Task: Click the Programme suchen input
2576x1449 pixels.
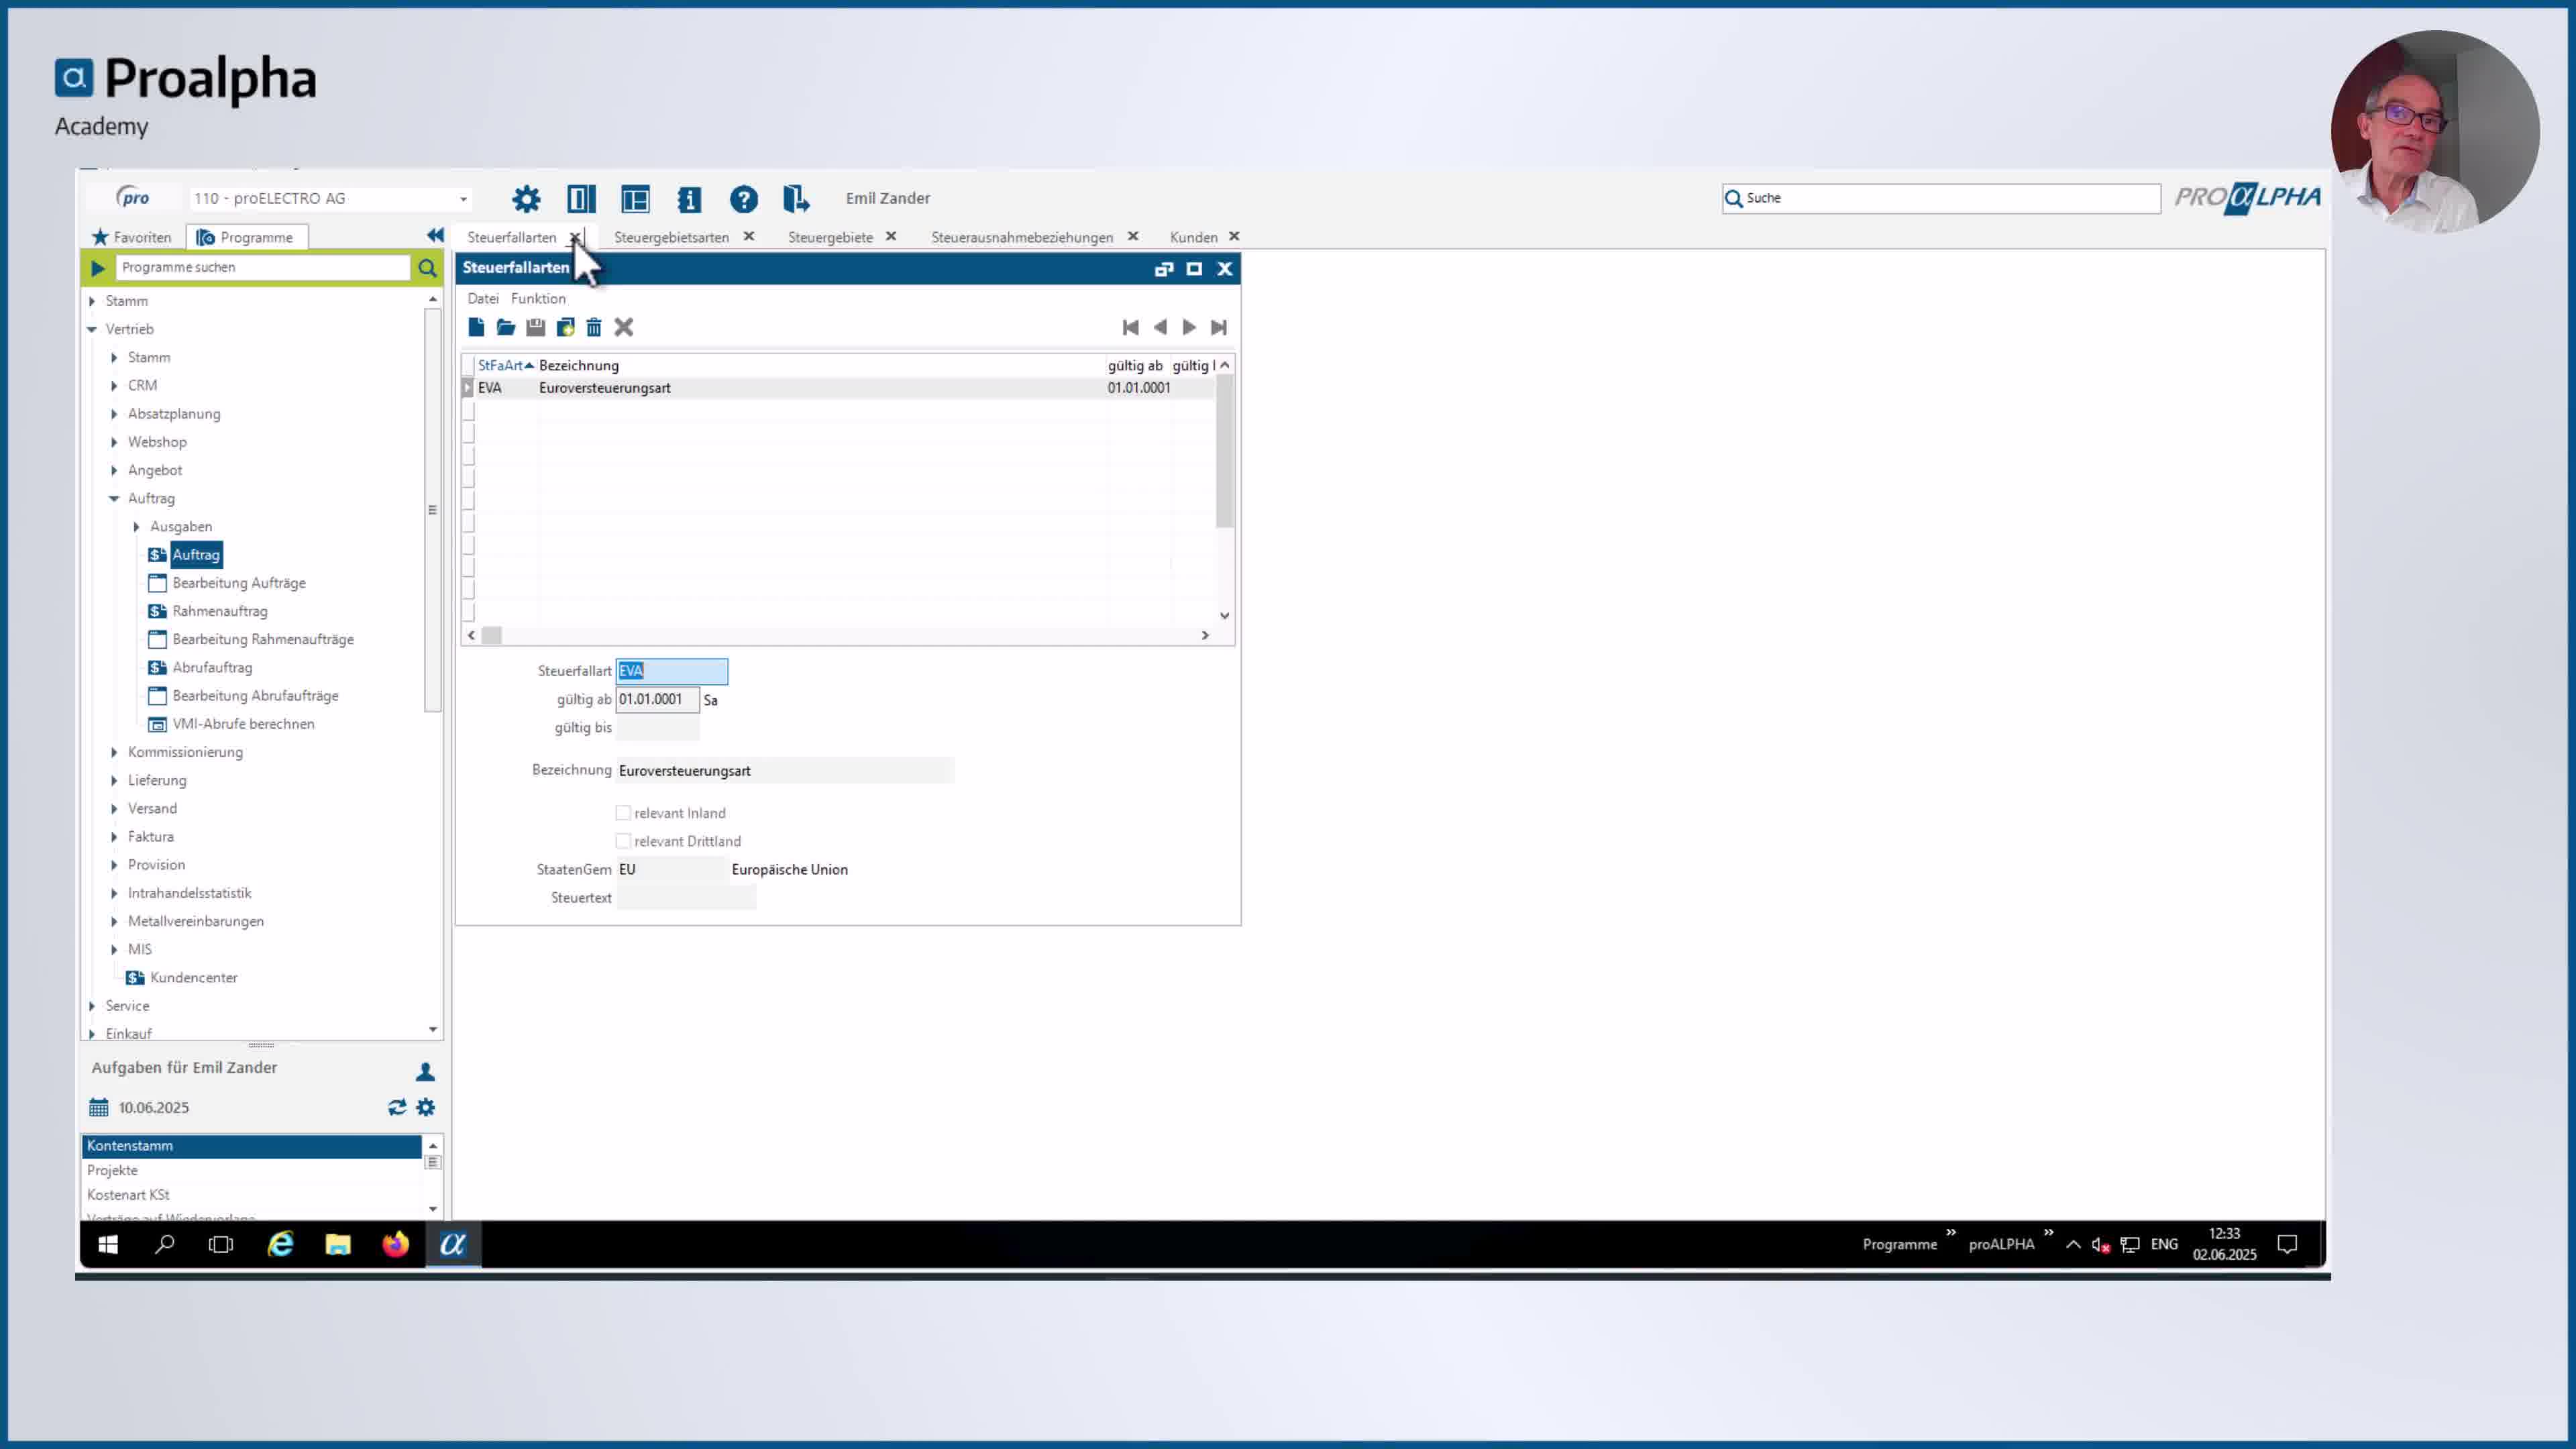Action: pos(263,267)
